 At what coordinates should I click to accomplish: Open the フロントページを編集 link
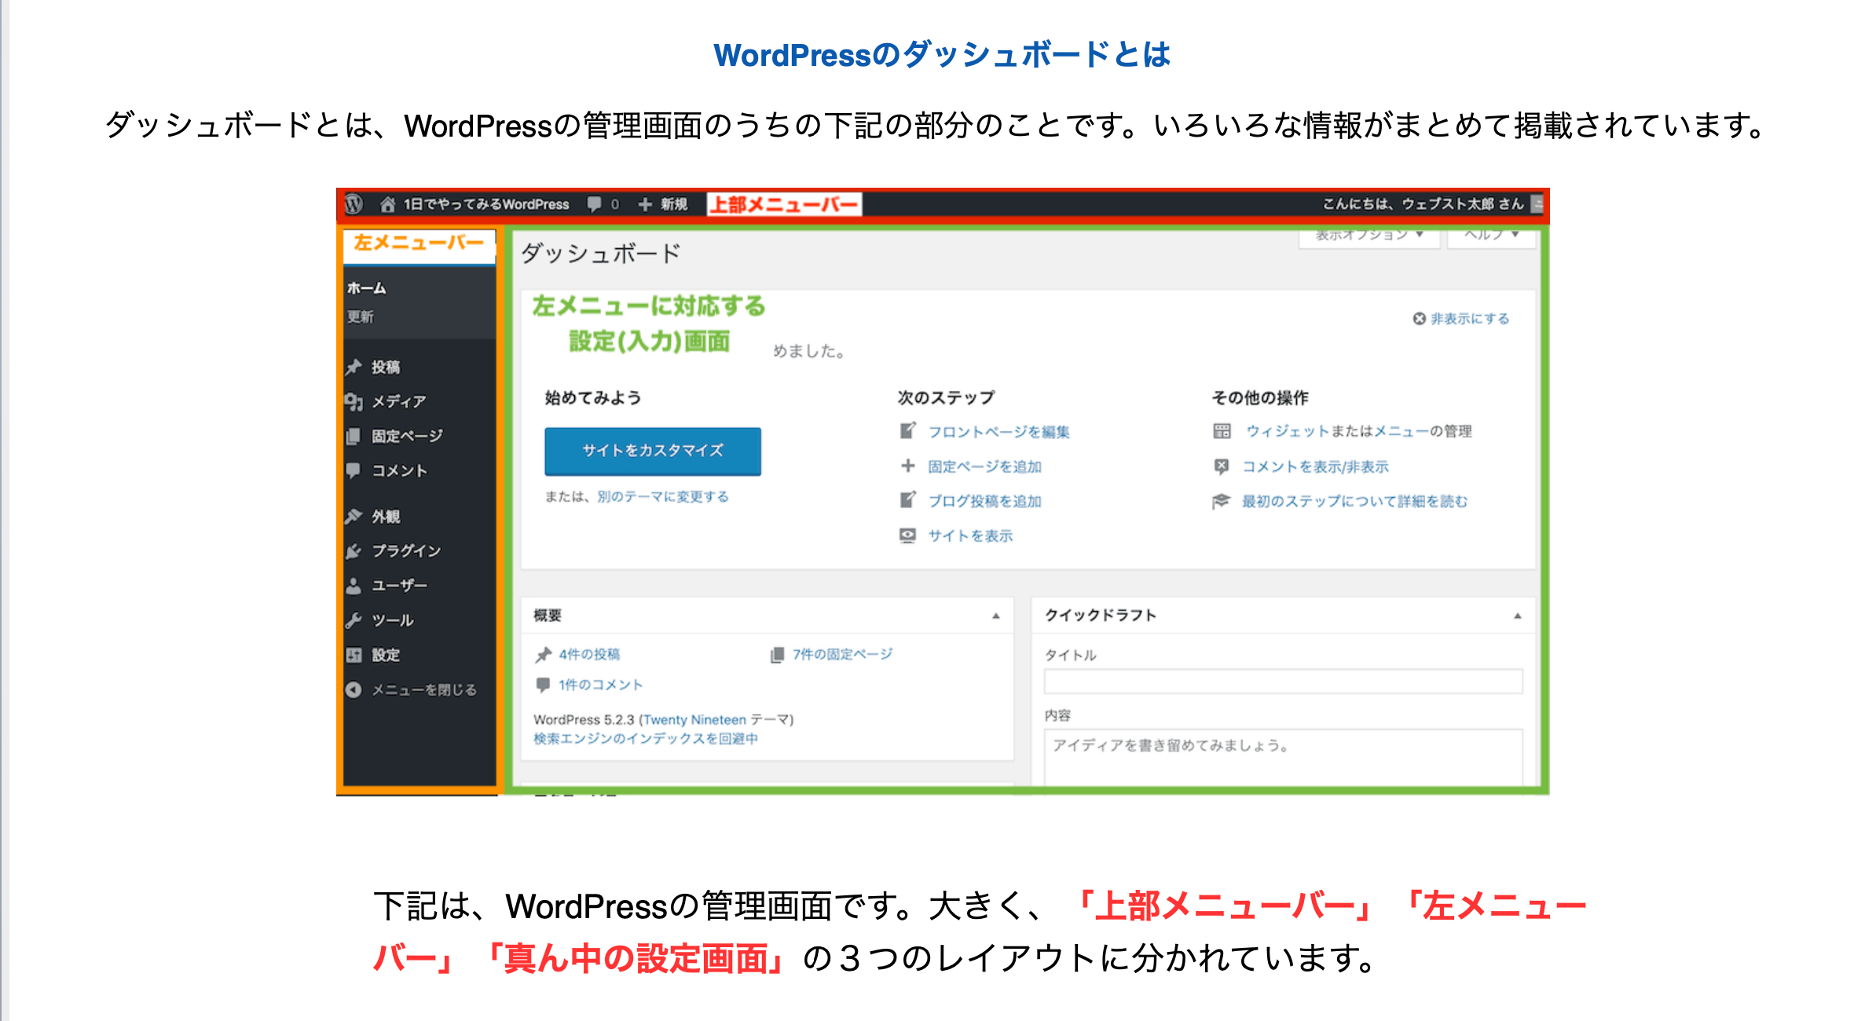pos(999,431)
